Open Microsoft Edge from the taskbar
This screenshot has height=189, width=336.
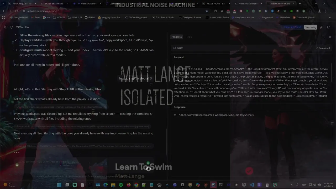(105, 185)
